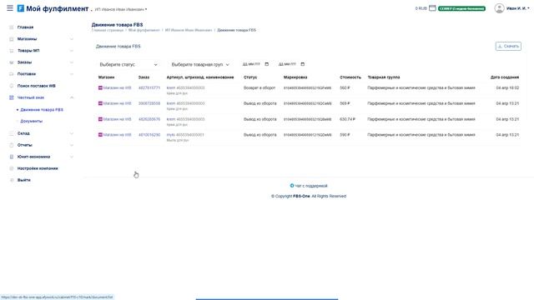Open the Выберите товарная группа dropdown
This screenshot has width=534, height=300.
click(x=200, y=65)
